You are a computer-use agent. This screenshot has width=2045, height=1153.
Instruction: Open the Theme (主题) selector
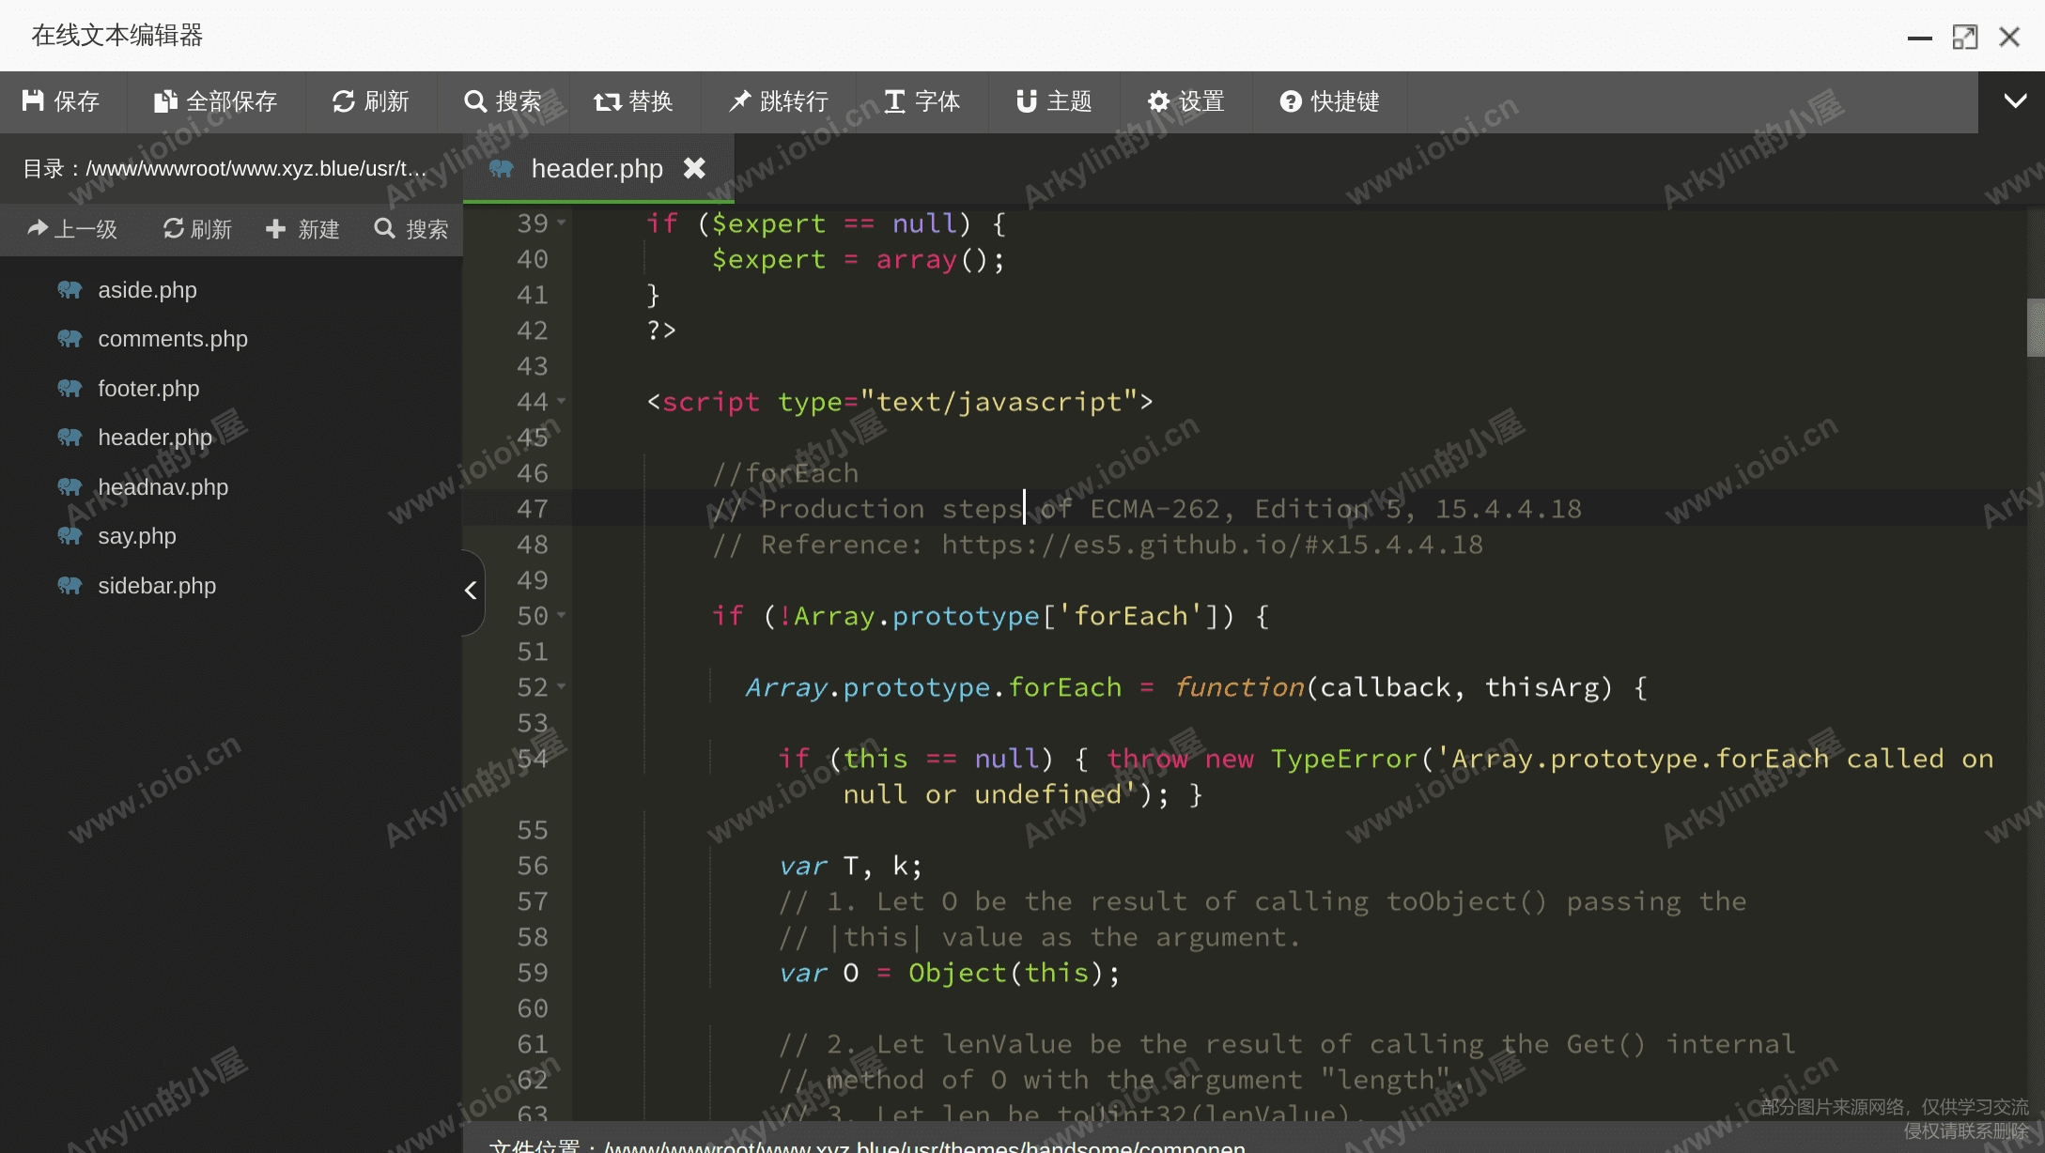click(1054, 101)
